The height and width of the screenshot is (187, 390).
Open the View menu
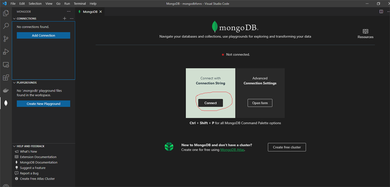click(x=49, y=4)
